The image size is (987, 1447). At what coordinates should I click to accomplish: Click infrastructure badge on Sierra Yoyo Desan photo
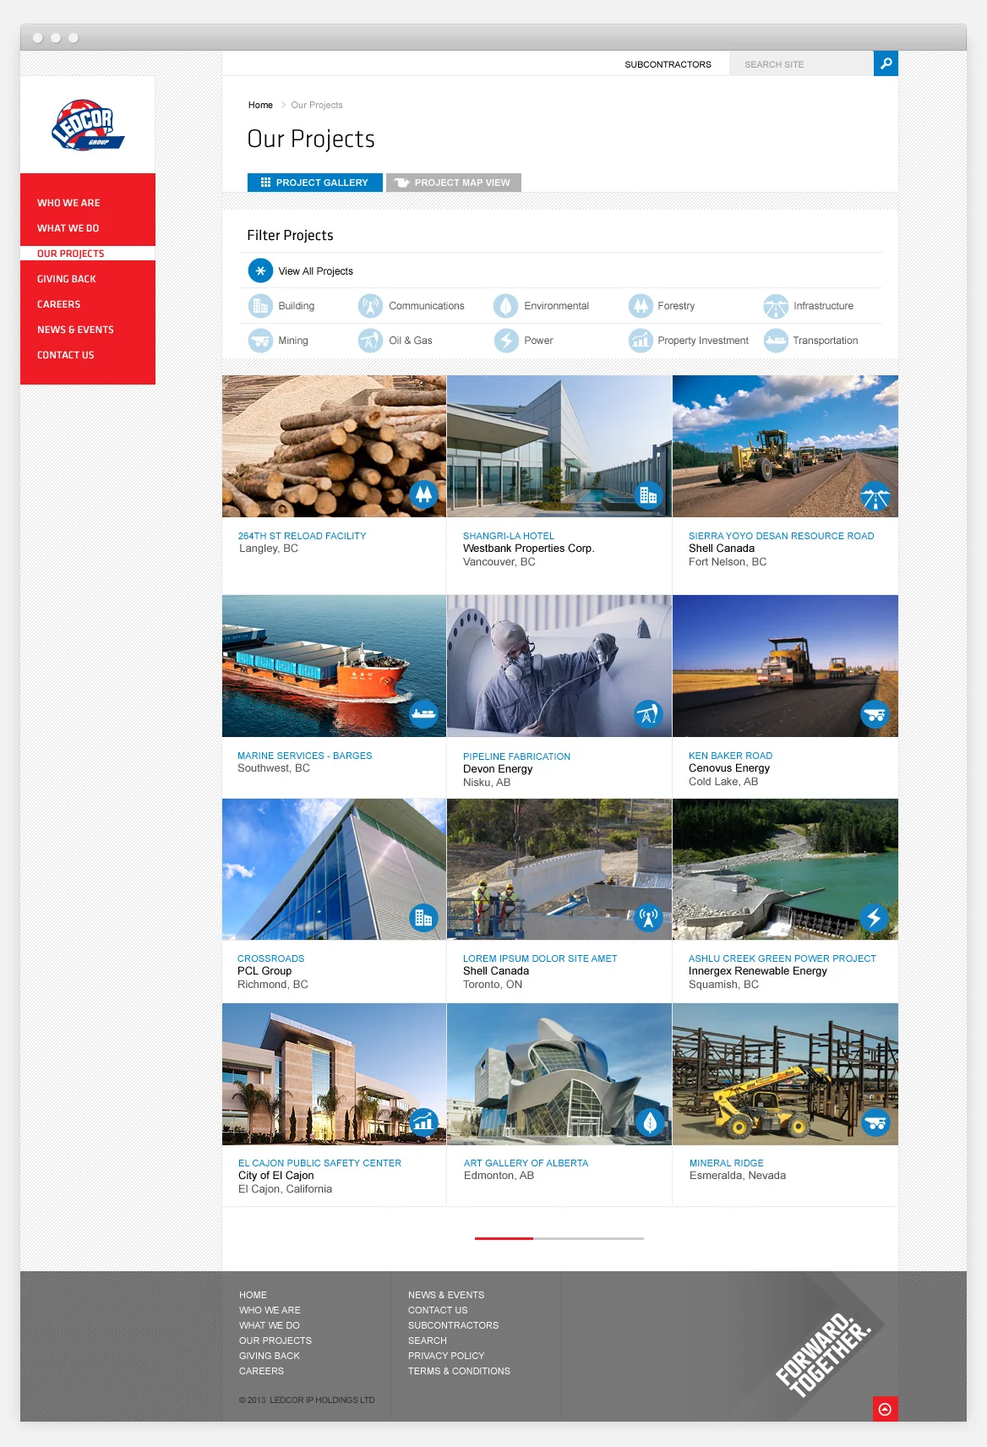point(875,496)
